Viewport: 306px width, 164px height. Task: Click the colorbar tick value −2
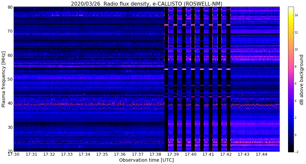click(x=296, y=152)
